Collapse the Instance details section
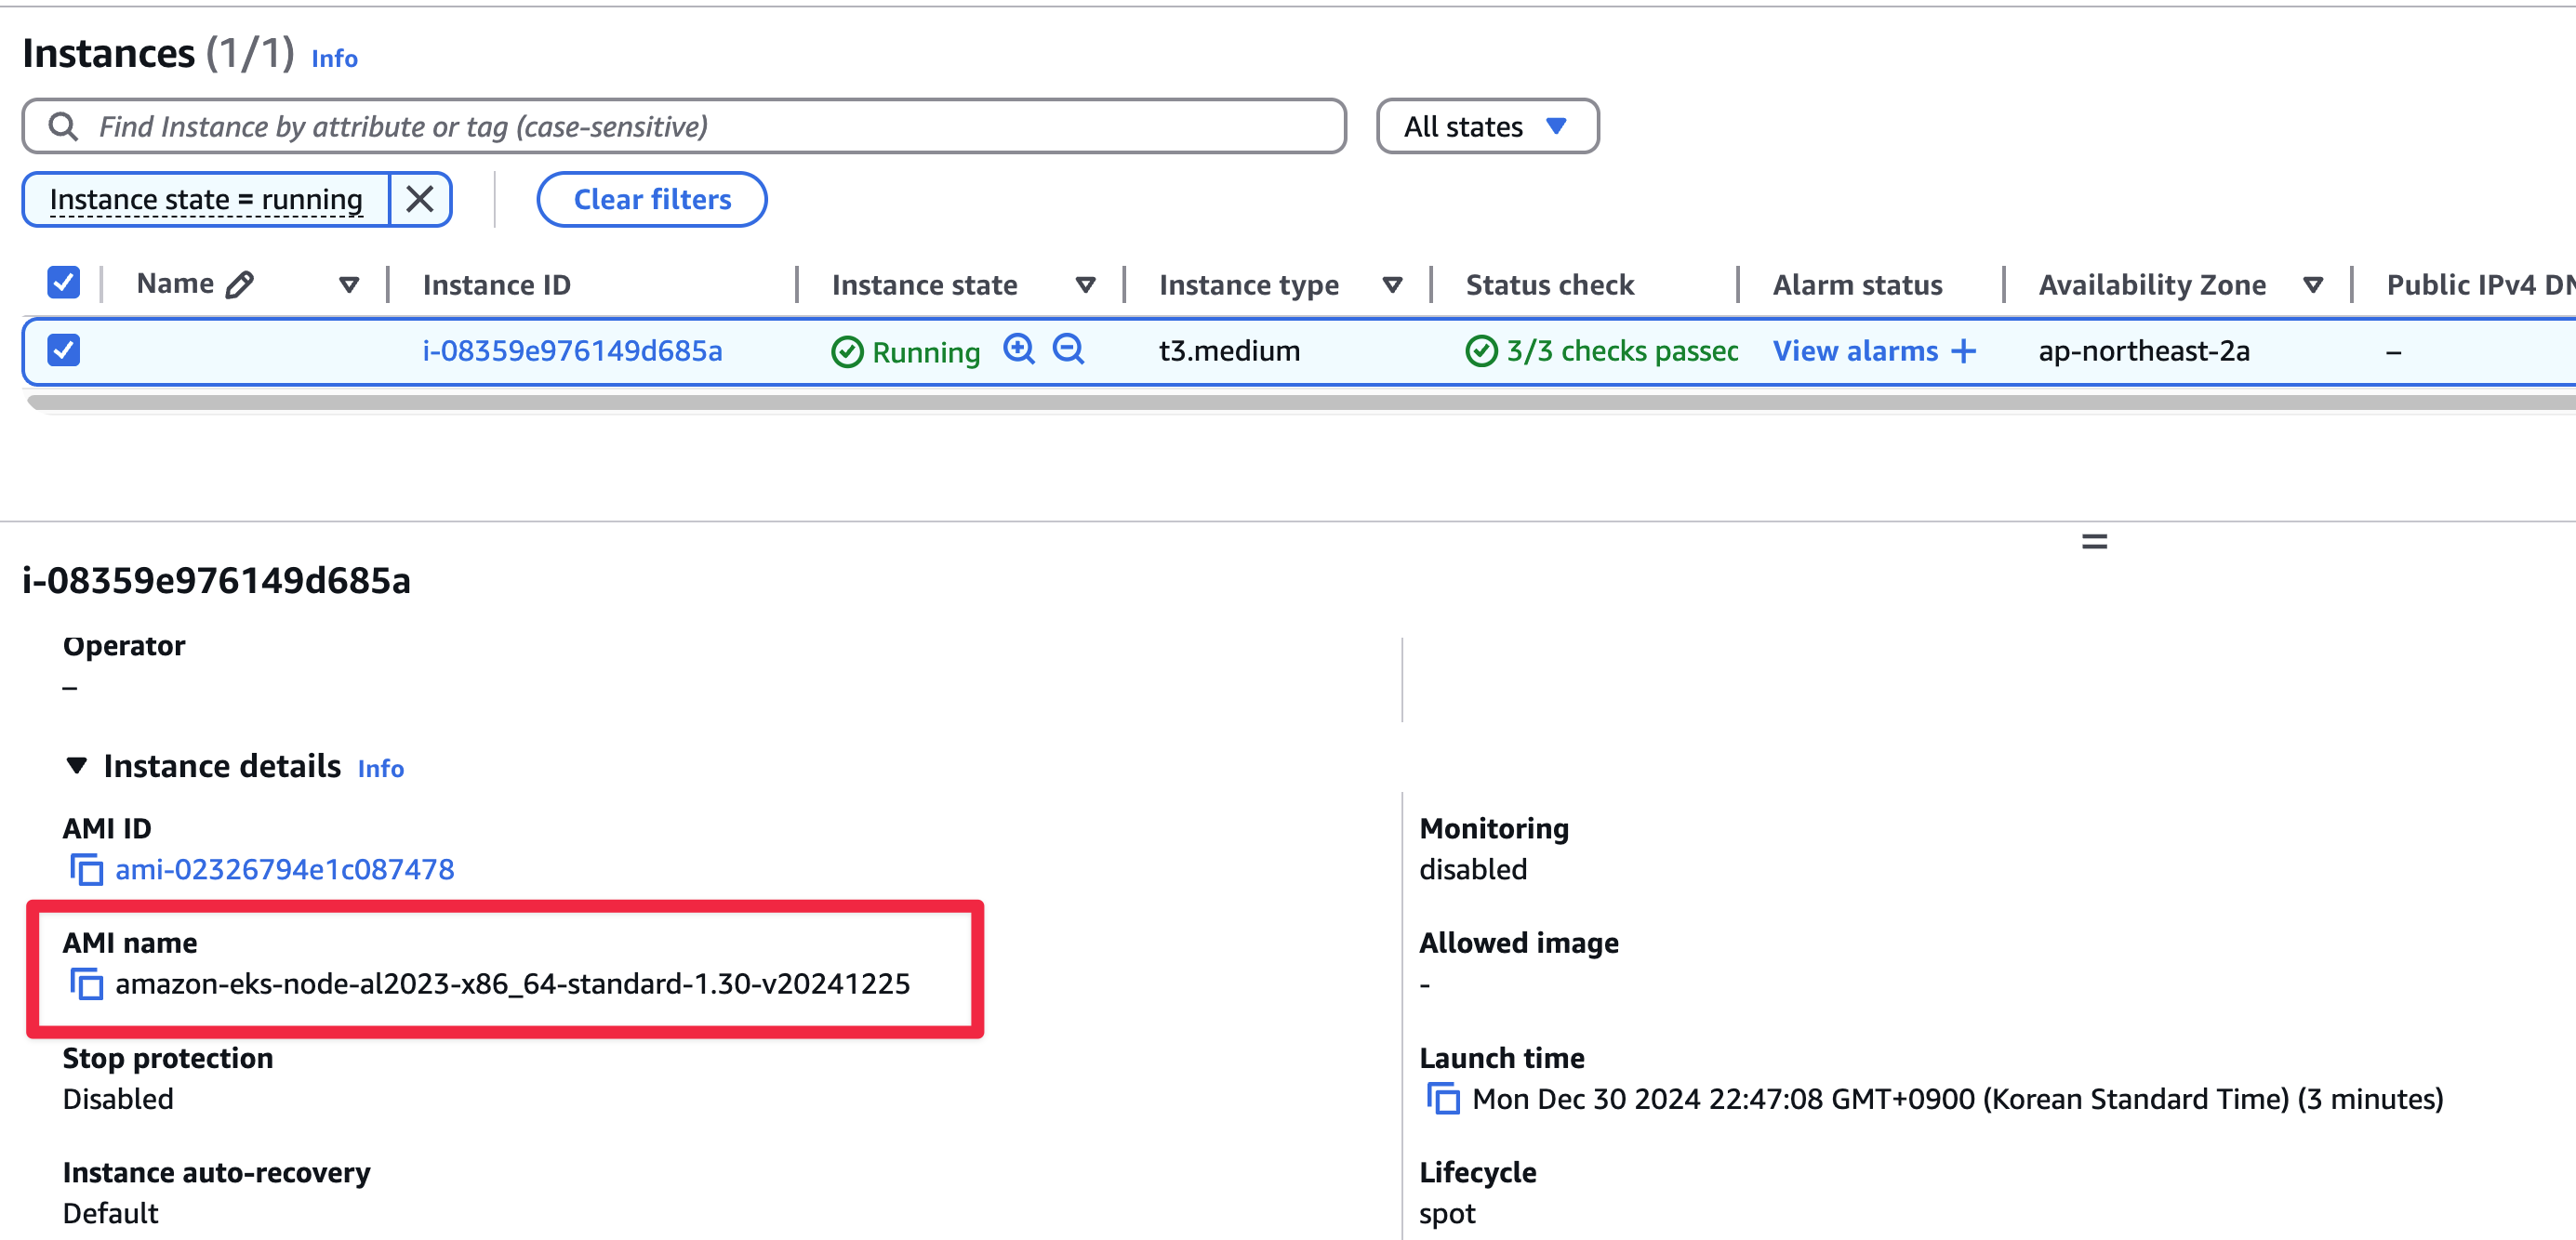Screen dimensions: 2576x1240 [76, 766]
